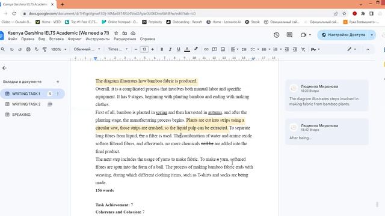
Task: Collapse the document tabs sidebar with back arrow
Action: 4,68
